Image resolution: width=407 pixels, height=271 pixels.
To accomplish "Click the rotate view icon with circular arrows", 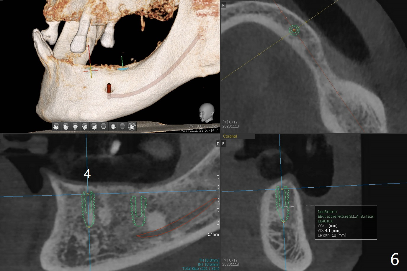I will click(132, 126).
